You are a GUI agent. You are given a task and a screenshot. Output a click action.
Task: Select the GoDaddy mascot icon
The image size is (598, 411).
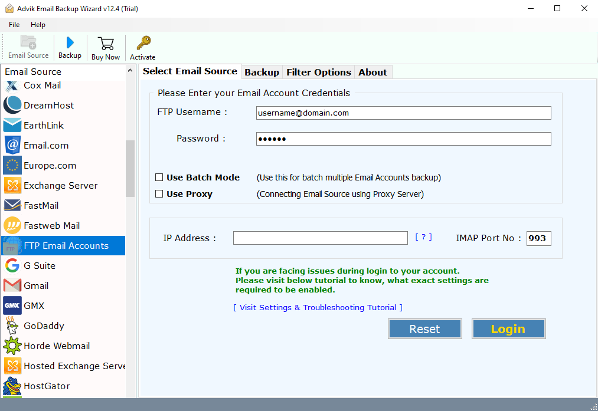click(x=12, y=325)
